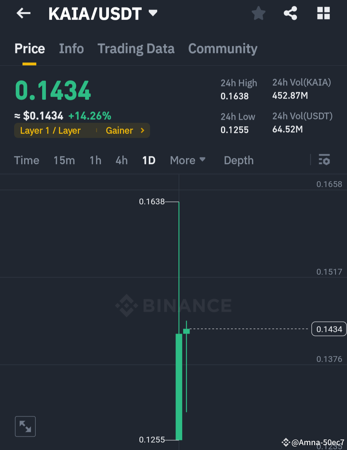The image size is (347, 450).
Task: Open chart settings icon beside Depth
Action: tap(324, 160)
